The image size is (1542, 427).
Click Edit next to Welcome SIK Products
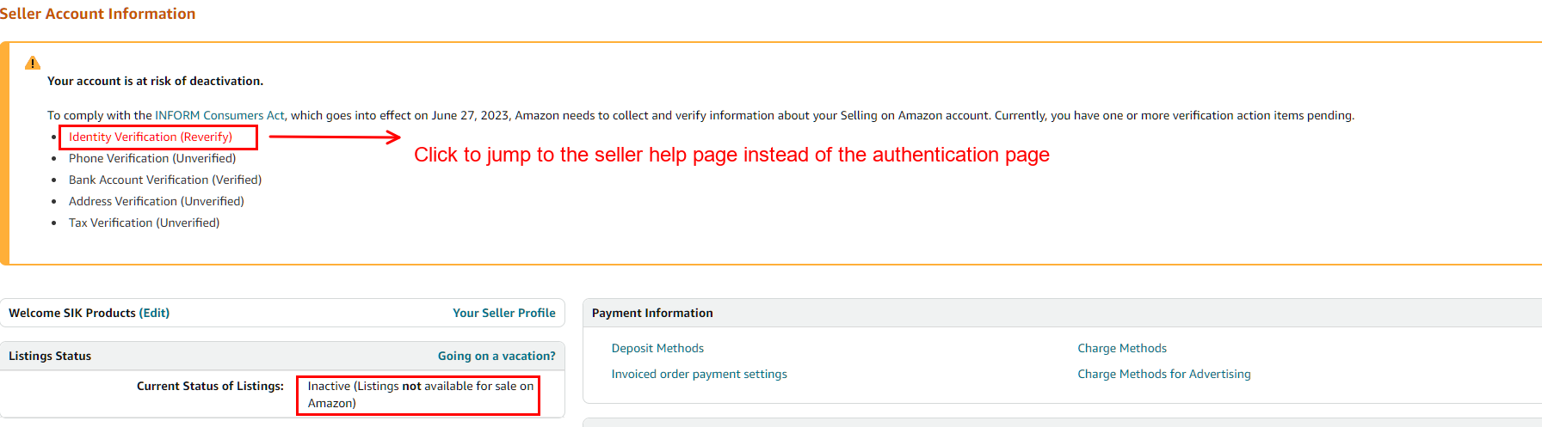(154, 313)
